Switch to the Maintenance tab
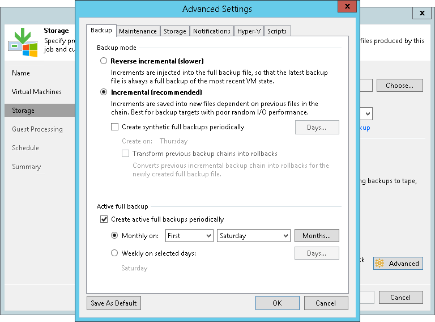The width and height of the screenshot is (435, 322). [x=138, y=31]
